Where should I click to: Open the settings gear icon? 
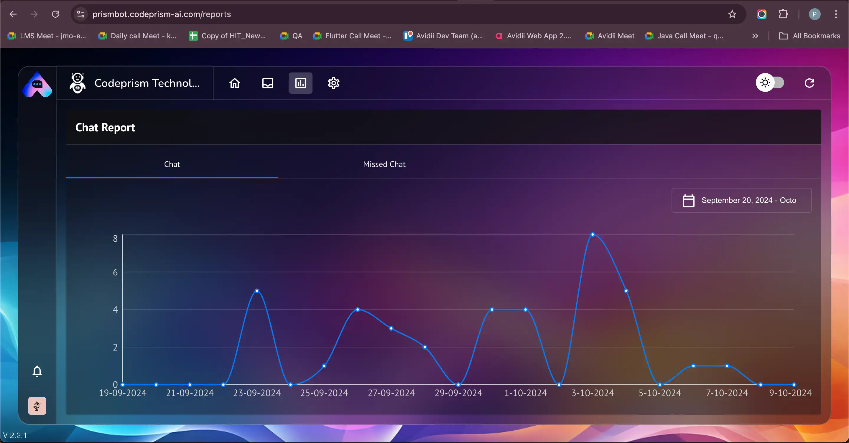(333, 83)
